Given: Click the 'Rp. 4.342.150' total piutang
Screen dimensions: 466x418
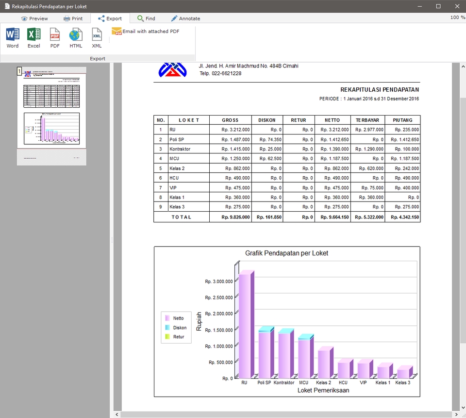Looking at the screenshot, I should [405, 217].
